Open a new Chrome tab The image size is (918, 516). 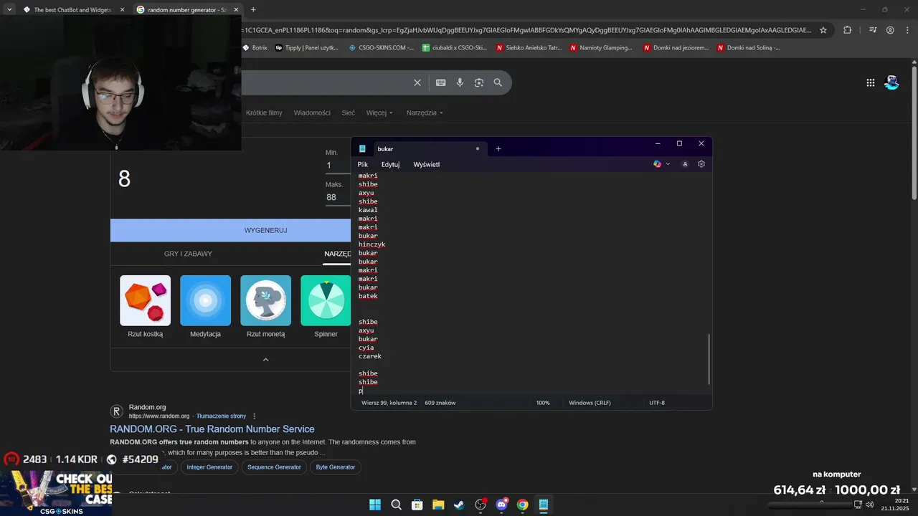click(x=253, y=9)
